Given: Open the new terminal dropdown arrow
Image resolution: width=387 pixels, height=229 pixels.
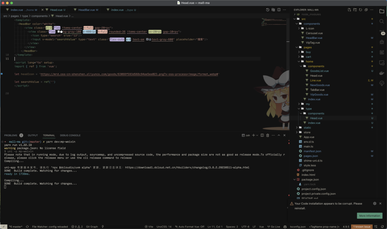Looking at the screenshot, I should coord(256,135).
